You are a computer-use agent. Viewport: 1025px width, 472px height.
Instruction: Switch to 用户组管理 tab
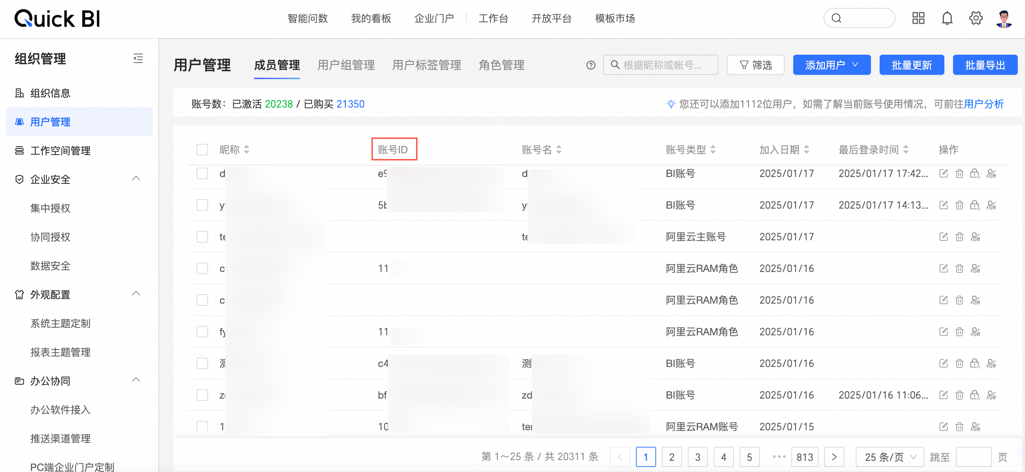click(x=346, y=65)
